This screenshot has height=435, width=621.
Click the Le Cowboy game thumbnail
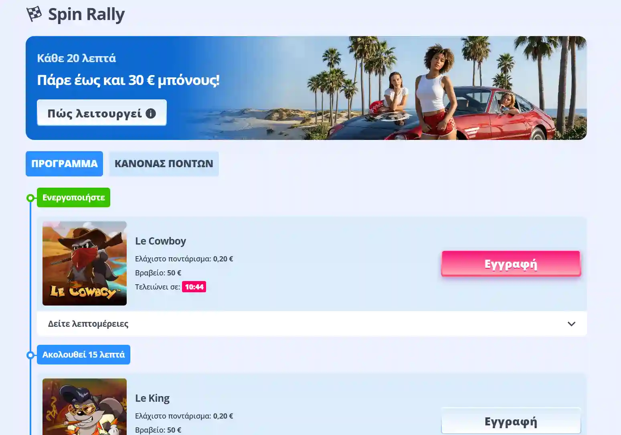click(x=84, y=263)
